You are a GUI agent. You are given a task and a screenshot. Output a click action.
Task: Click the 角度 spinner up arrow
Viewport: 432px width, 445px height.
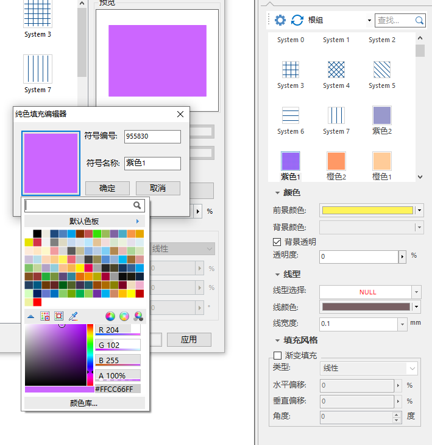click(x=396, y=414)
